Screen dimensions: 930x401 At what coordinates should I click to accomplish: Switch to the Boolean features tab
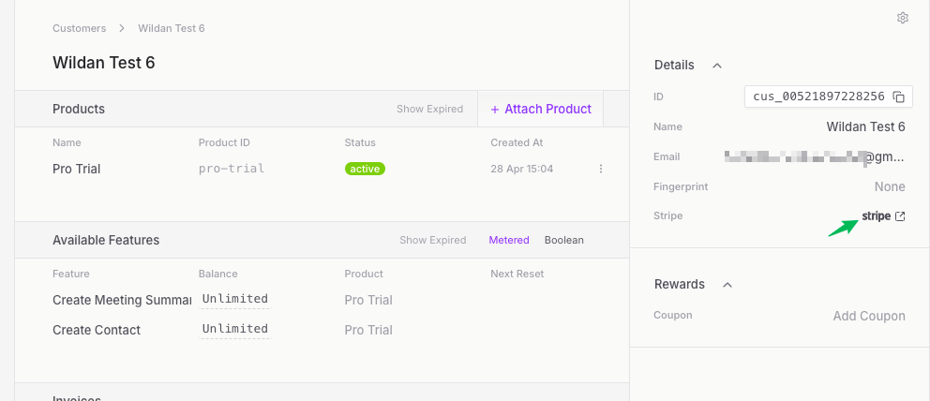(x=564, y=240)
